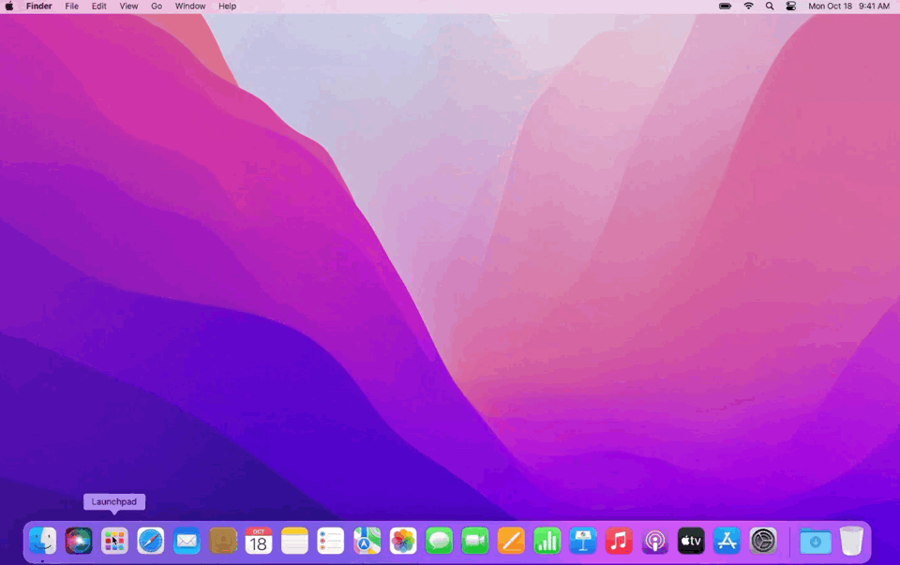Click the date and time clock

point(849,7)
